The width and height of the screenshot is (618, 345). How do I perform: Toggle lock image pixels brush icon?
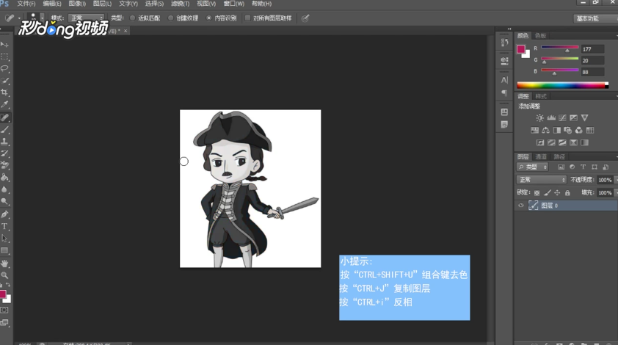[x=547, y=193]
